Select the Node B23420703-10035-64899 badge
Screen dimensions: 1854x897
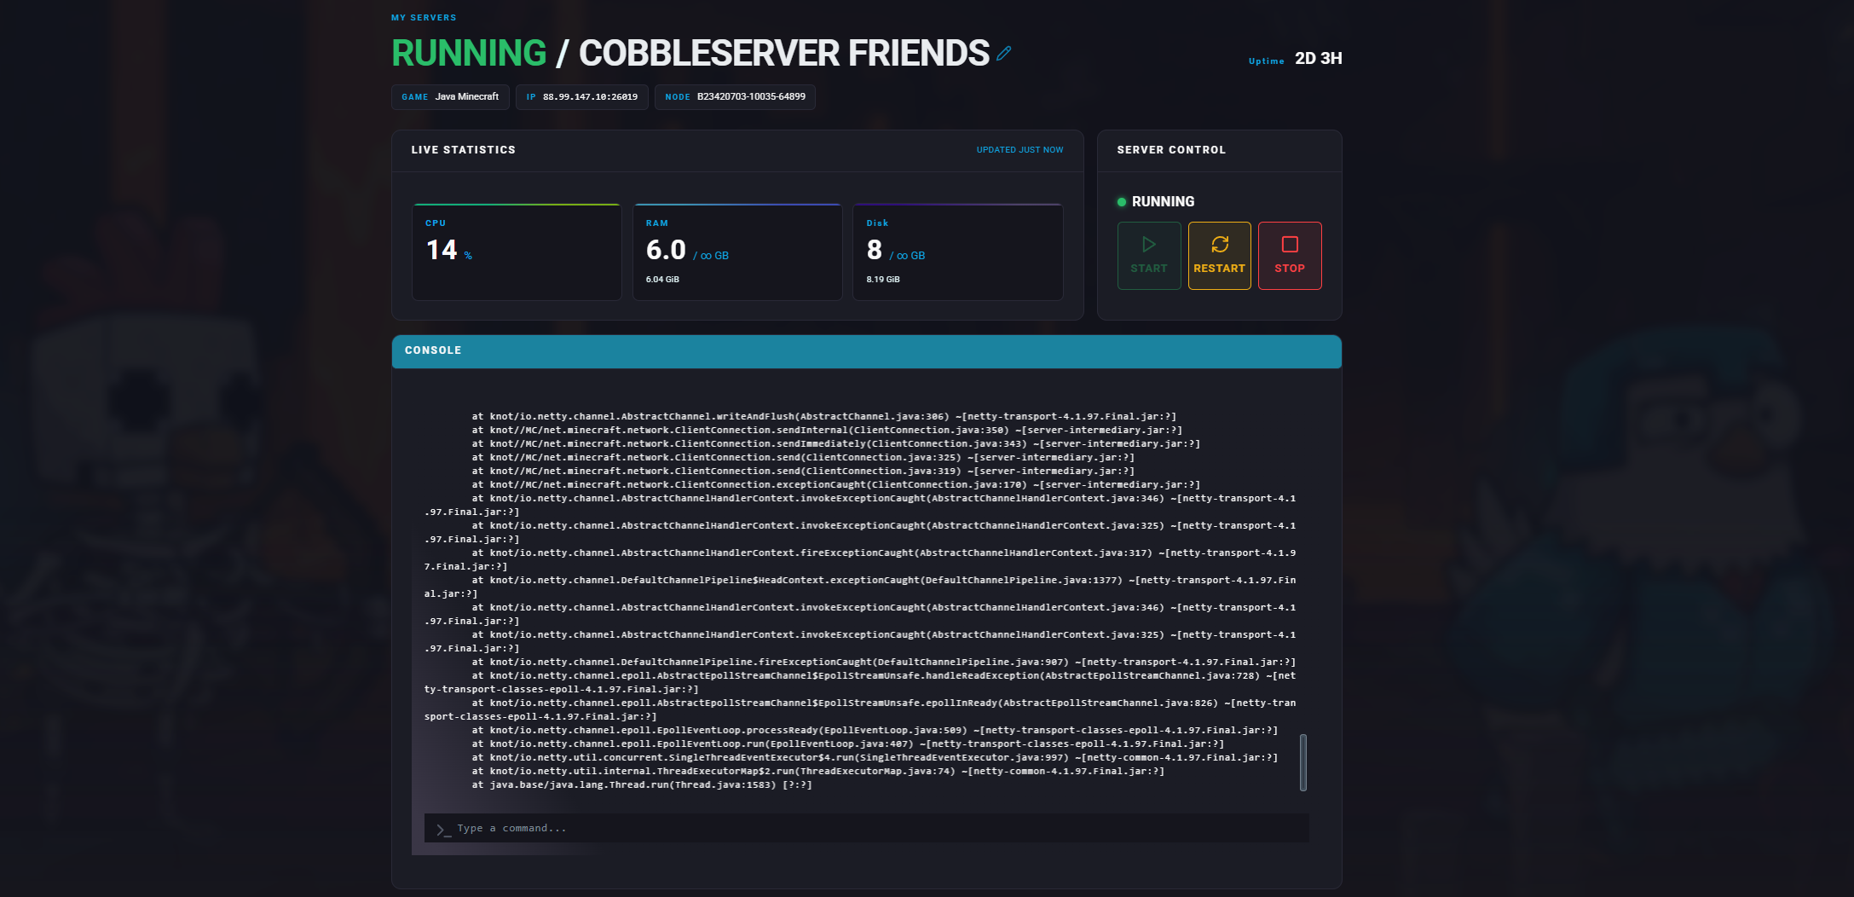735,97
